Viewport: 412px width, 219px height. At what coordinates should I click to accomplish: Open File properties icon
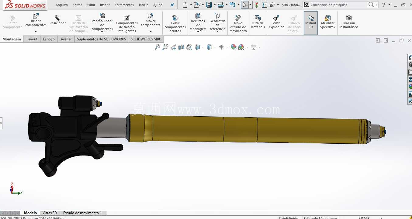[x=265, y=5]
